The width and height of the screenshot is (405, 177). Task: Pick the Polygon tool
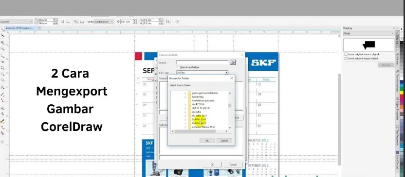point(3,80)
